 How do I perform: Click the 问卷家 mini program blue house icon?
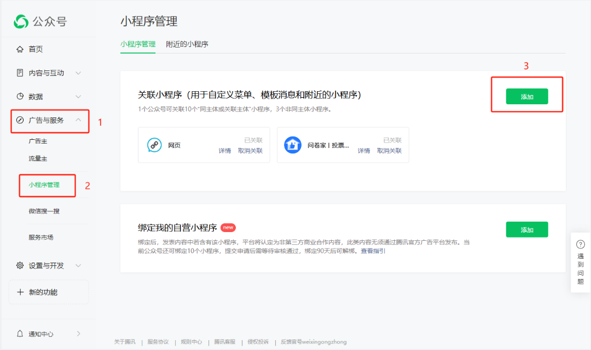point(293,145)
